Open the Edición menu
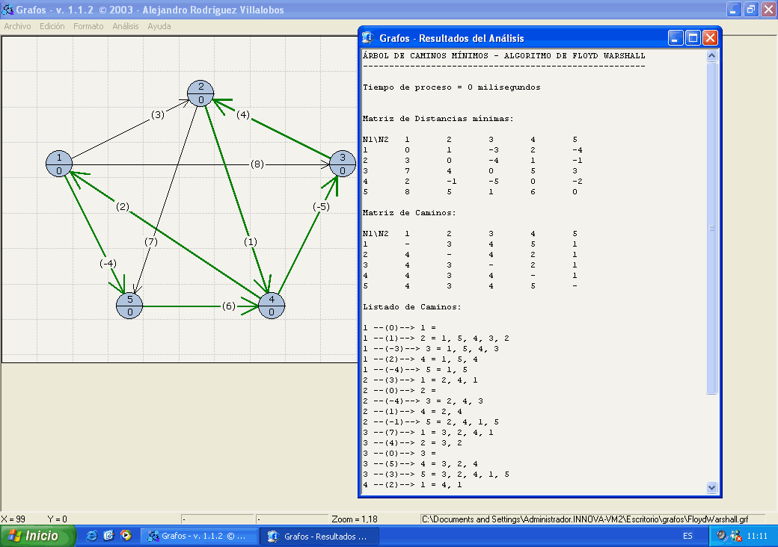Screen dimensions: 778x547 pos(52,26)
